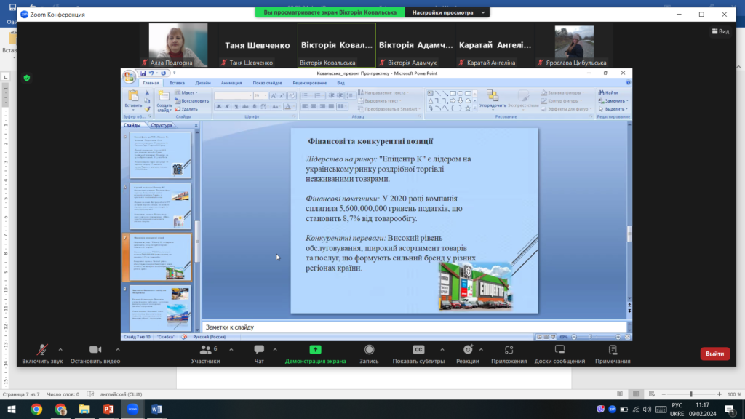
Task: Open File Explorer from the taskbar
Action: 84,409
